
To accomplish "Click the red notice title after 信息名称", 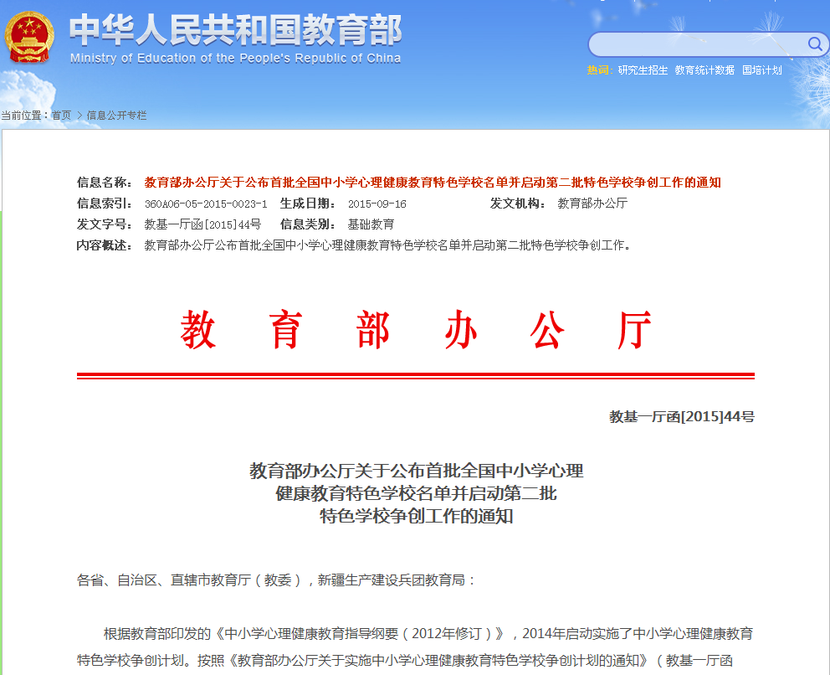I will (x=433, y=183).
